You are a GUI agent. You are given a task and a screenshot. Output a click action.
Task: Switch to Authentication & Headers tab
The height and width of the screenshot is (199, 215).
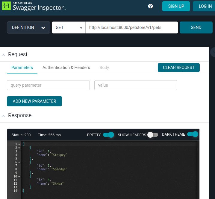66,68
